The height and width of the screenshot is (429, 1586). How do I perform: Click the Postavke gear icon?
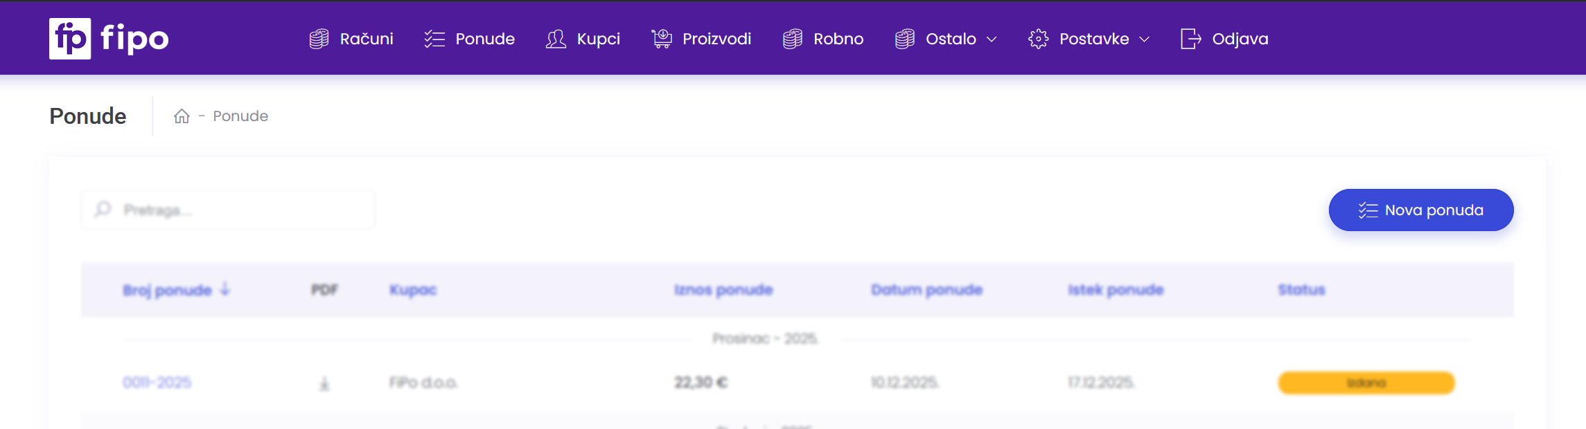1039,39
